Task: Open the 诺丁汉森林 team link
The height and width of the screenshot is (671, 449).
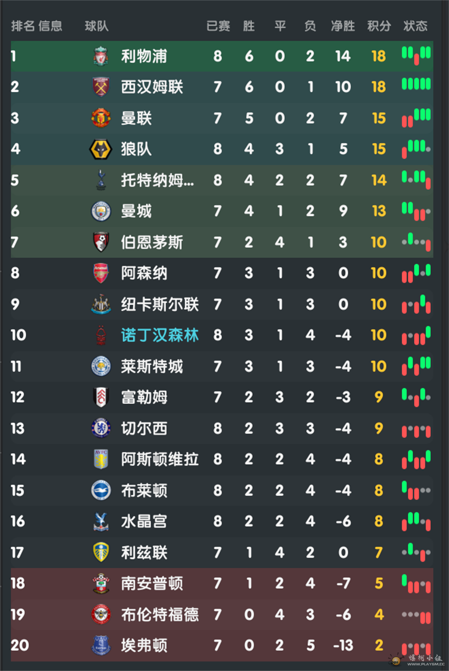Action: pyautogui.click(x=159, y=335)
